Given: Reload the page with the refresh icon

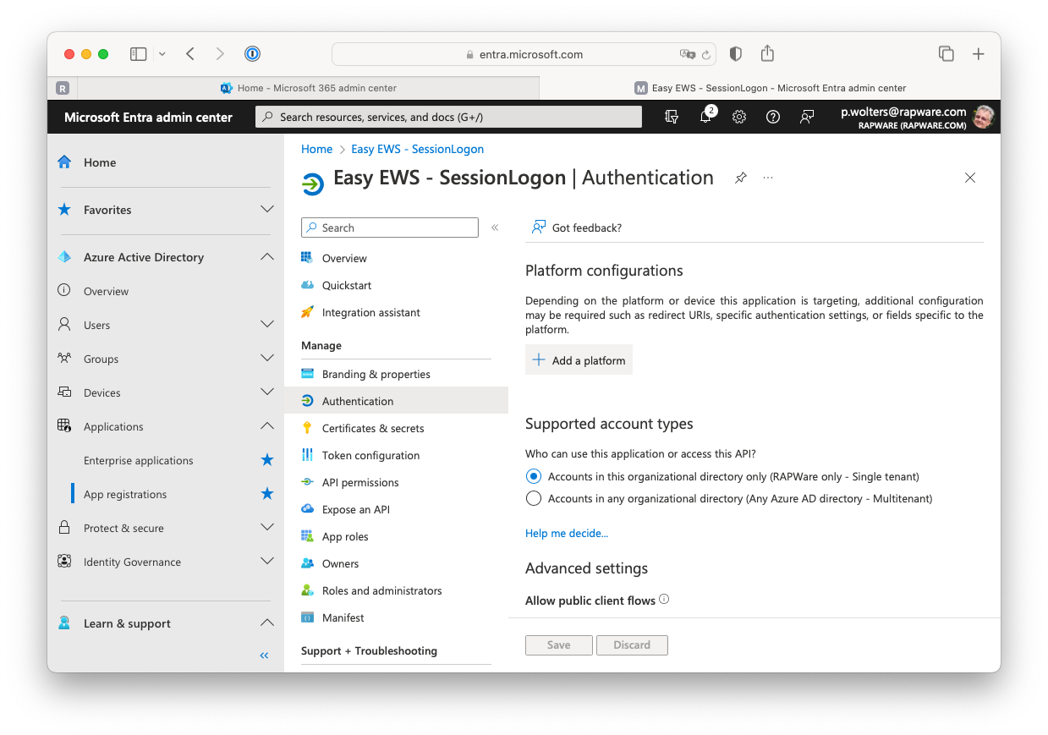Looking at the screenshot, I should click(705, 54).
